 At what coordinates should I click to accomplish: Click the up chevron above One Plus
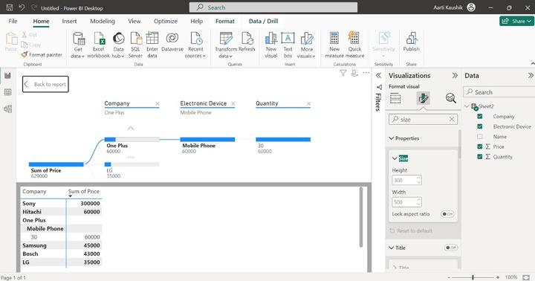click(131, 129)
